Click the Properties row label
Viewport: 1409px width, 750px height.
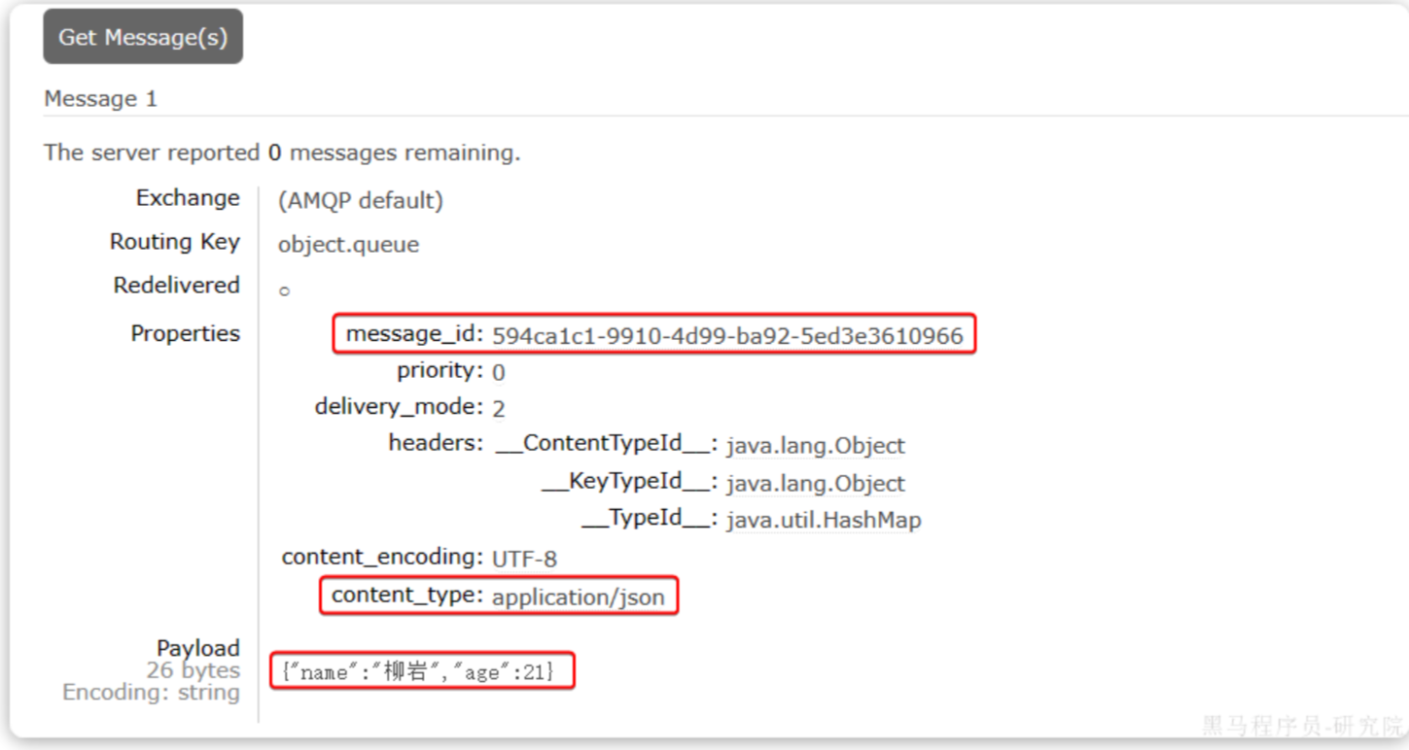tap(185, 333)
